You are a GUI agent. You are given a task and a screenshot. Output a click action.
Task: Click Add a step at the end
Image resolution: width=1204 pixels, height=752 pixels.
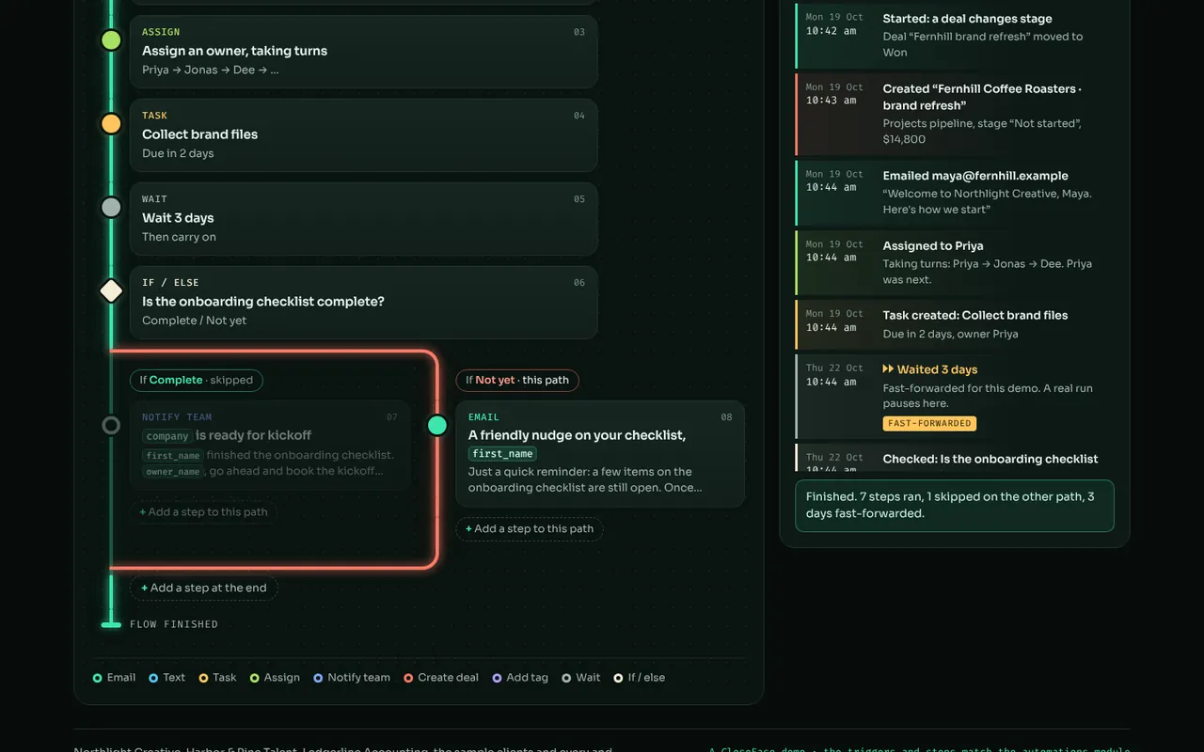click(203, 588)
